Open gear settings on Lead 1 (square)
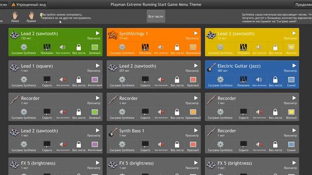312x175 pixels. coord(24,80)
